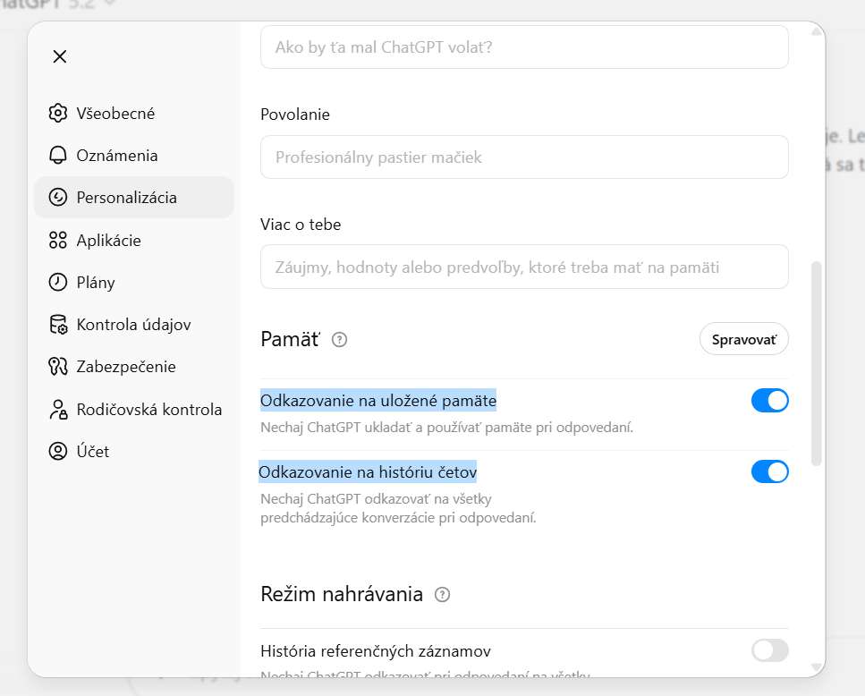Open the Aplikácie section
The height and width of the screenshot is (696, 865).
(133, 240)
